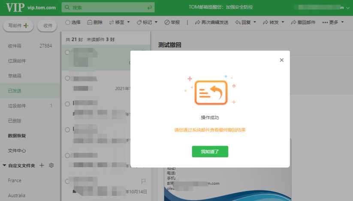Open custom folder settings gear icon

[51, 165]
